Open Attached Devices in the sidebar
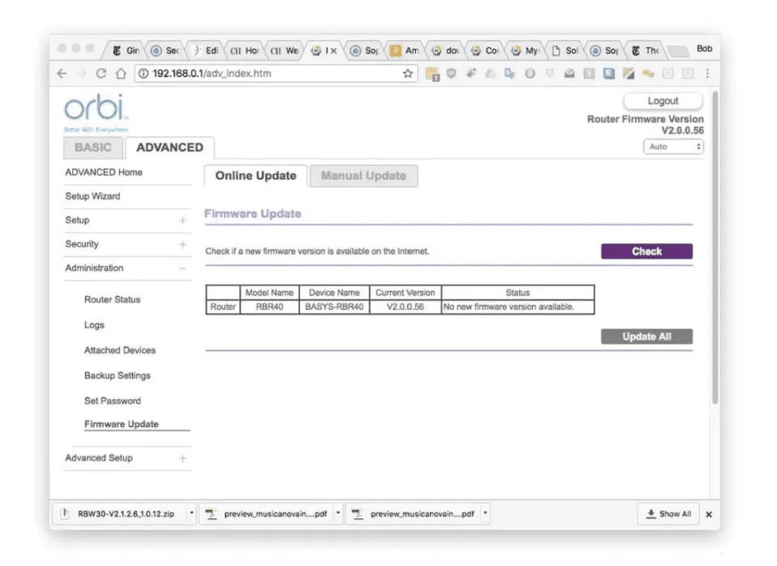Image resolution: width=777 pixels, height=566 pixels. 120,350
